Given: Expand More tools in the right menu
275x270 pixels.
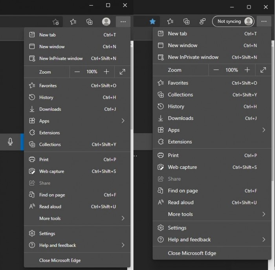Looking at the screenshot, I should (x=264, y=214).
